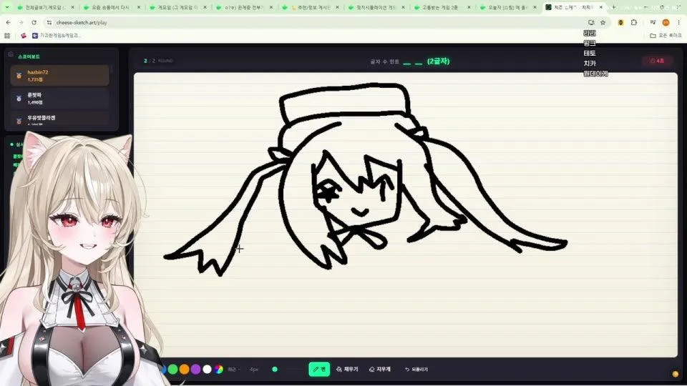The height and width of the screenshot is (386, 687).
Task: Click the round 2/2 indicator
Action: coord(158,61)
